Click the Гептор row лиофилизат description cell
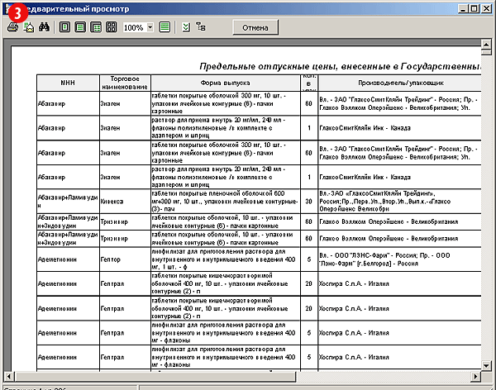This screenshot has height=390, width=496. click(225, 259)
